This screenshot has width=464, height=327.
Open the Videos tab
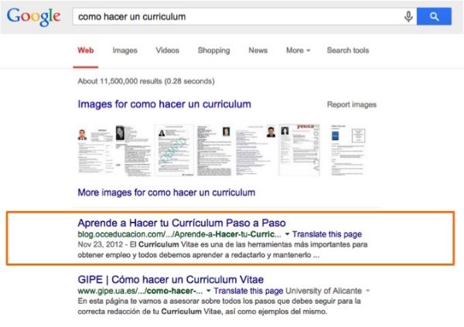click(x=168, y=50)
